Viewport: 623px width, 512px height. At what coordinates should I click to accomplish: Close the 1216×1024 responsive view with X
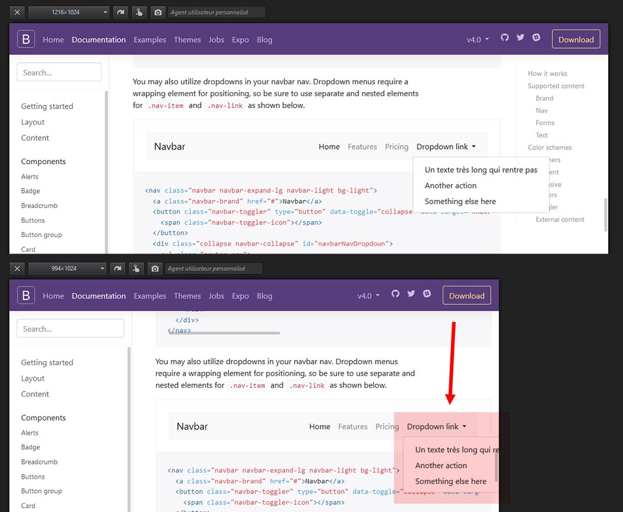click(x=17, y=12)
